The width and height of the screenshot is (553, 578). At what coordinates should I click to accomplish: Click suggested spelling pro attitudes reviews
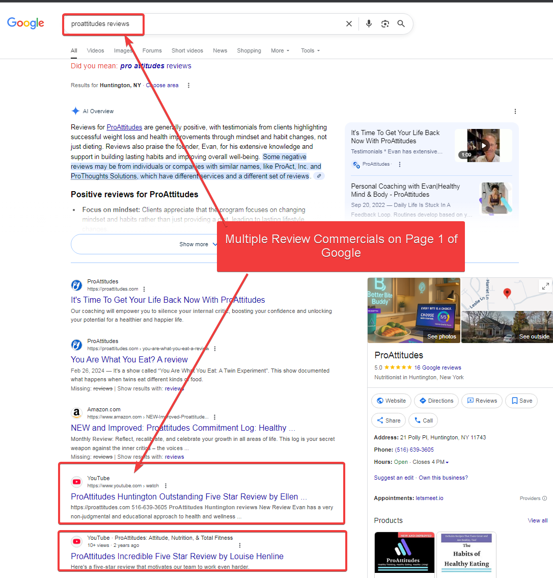pyautogui.click(x=156, y=66)
